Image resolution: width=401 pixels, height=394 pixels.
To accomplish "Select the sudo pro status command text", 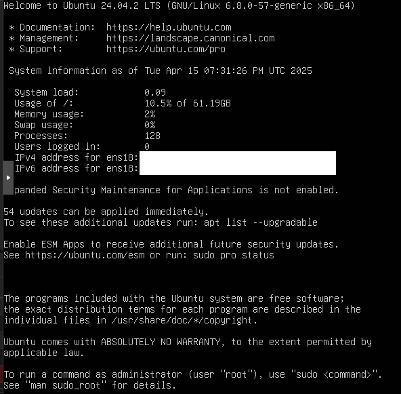I will (x=234, y=255).
